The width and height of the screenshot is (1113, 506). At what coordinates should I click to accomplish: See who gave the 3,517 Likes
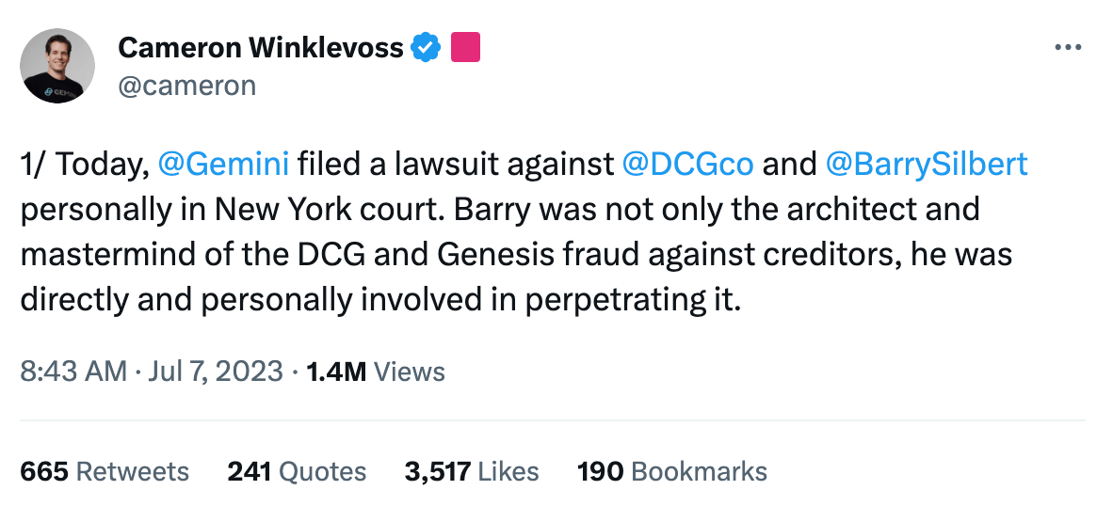472,471
